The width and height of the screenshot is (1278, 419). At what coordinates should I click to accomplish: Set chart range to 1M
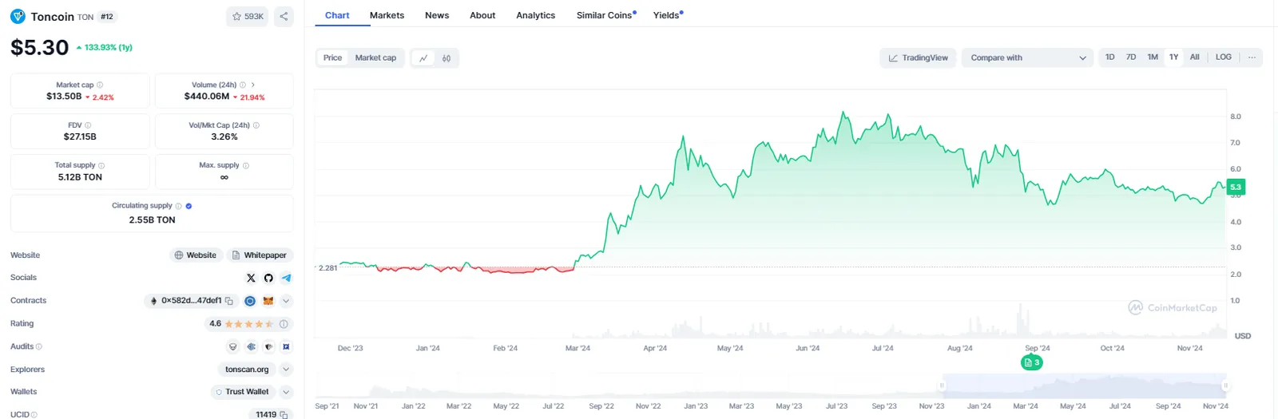1153,57
